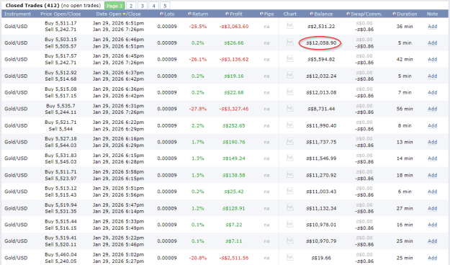Click the loss value -S$3,327.46

pos(234,109)
